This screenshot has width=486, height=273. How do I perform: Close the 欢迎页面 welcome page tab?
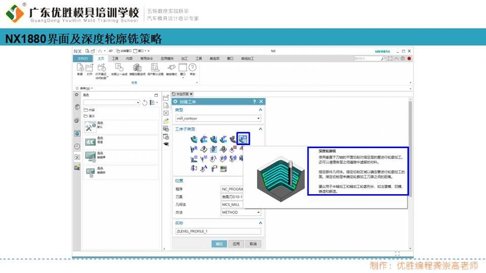pyautogui.click(x=191, y=94)
